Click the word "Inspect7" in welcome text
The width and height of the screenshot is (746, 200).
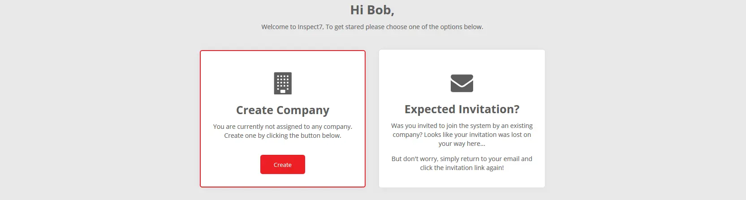[310, 27]
